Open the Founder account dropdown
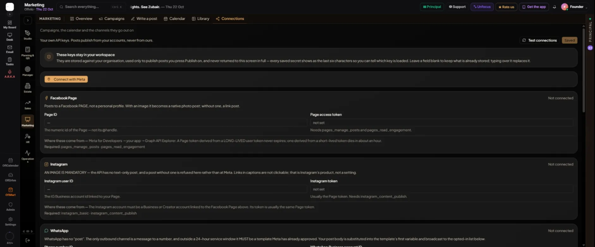 click(574, 7)
